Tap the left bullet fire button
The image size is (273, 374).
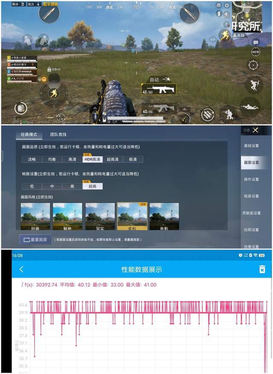click(49, 13)
